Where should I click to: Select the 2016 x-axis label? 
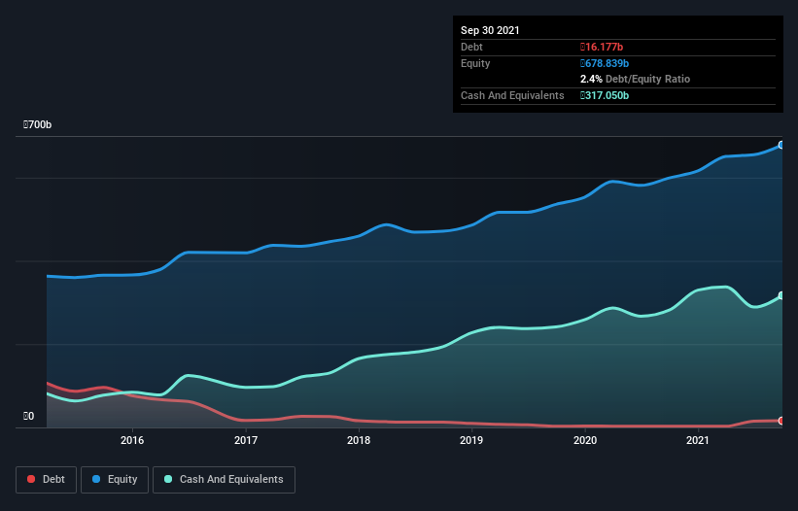[132, 440]
